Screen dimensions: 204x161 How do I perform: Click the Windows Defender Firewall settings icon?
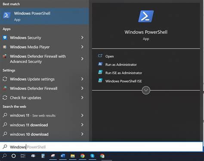click(5, 88)
